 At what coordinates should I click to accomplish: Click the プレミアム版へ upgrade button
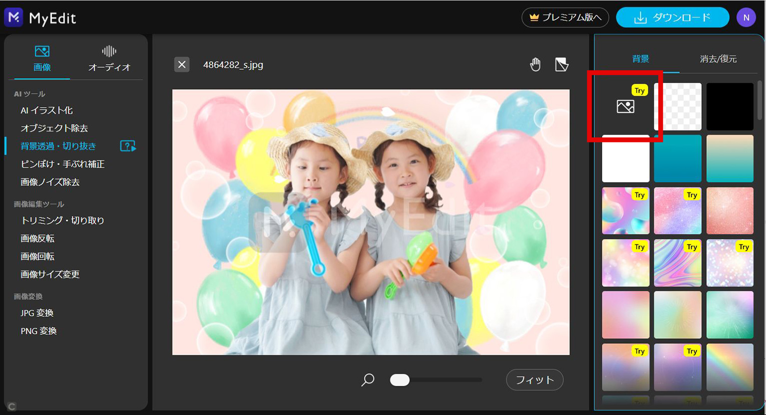pyautogui.click(x=565, y=18)
